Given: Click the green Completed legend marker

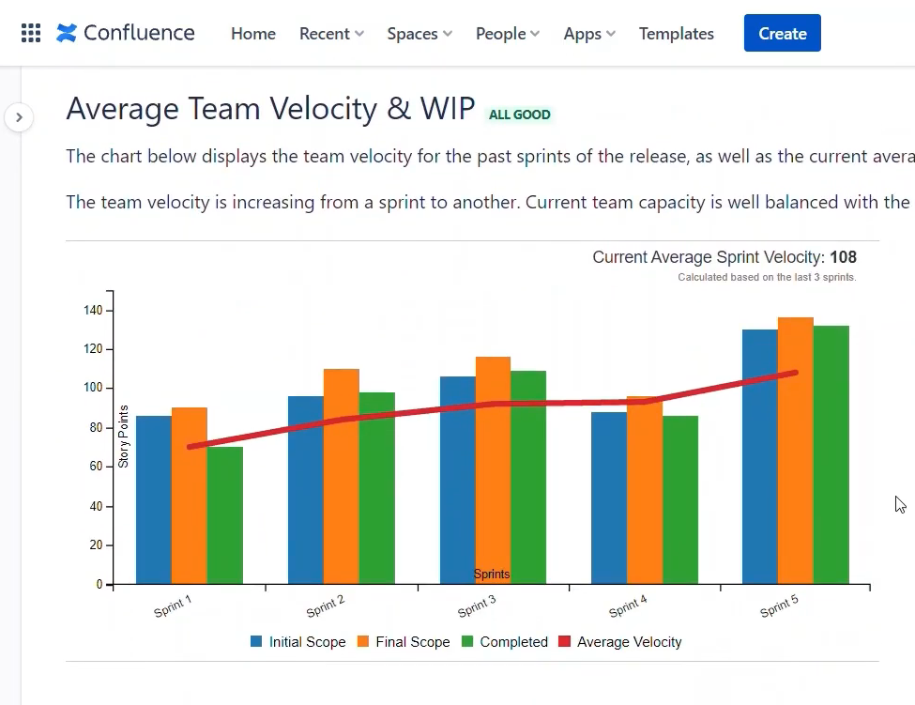Looking at the screenshot, I should point(467,641).
